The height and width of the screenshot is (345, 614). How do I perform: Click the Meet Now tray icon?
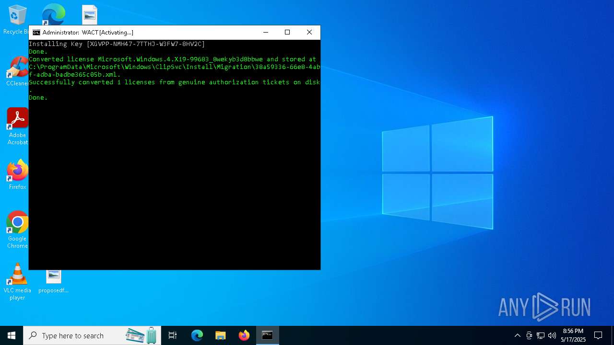click(x=529, y=335)
